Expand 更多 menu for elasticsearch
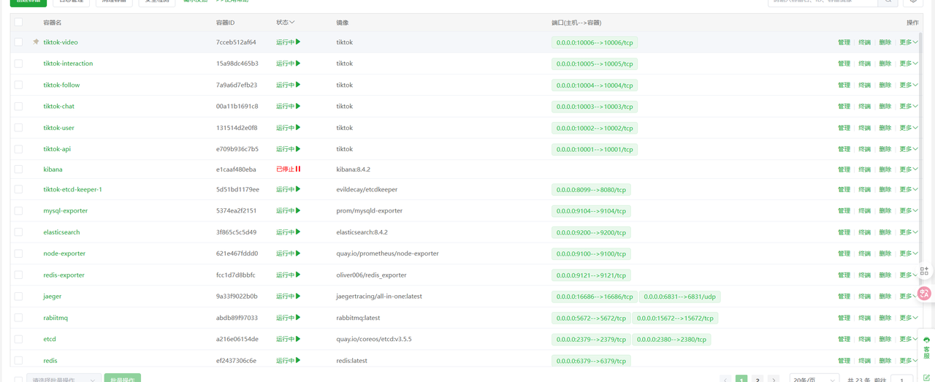Screen dimensions: 935x382 point(909,232)
